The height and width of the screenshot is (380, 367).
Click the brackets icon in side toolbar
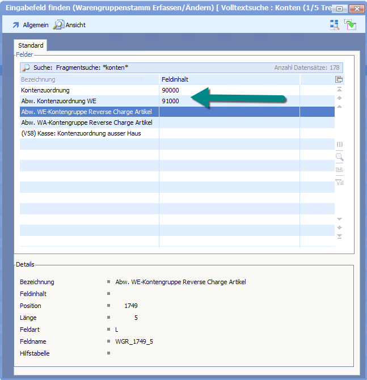339,145
